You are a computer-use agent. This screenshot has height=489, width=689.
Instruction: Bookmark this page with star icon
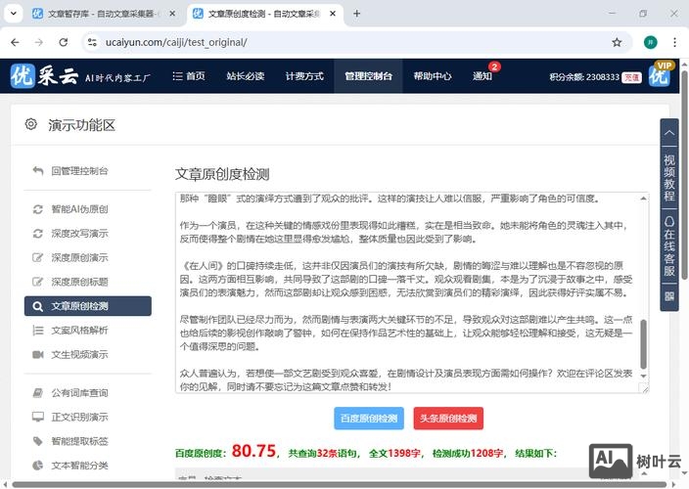click(x=617, y=42)
